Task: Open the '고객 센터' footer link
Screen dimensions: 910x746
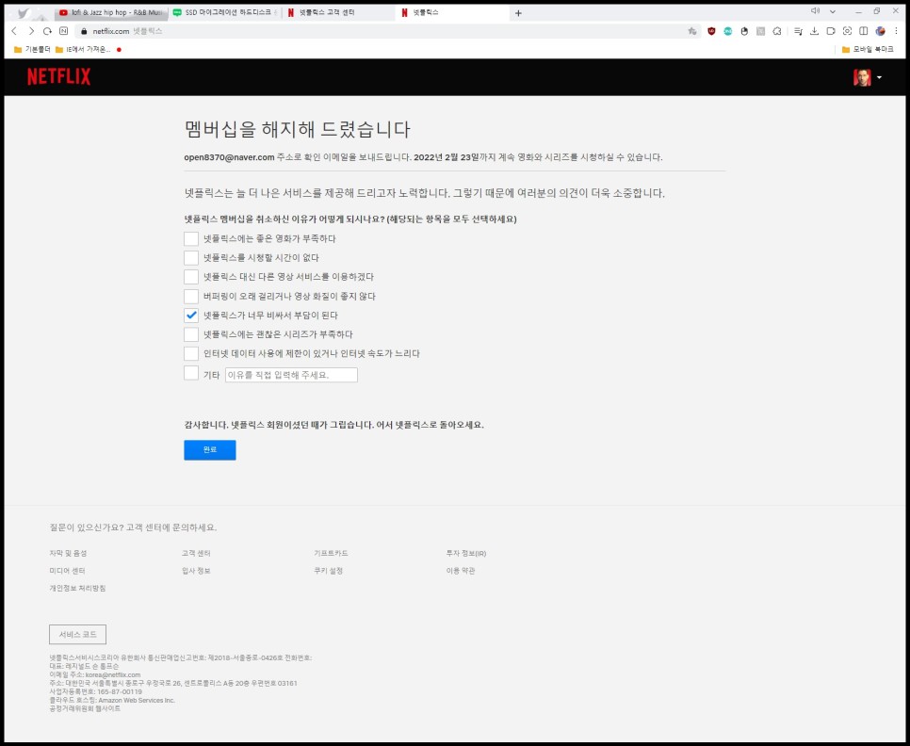Action: tap(196, 554)
